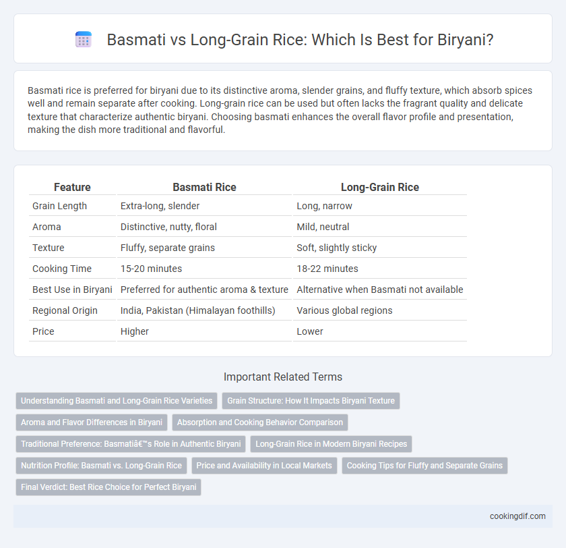Screen dimensions: 566x548
Task: Click the Important Related Terms heading
Action: (x=283, y=377)
